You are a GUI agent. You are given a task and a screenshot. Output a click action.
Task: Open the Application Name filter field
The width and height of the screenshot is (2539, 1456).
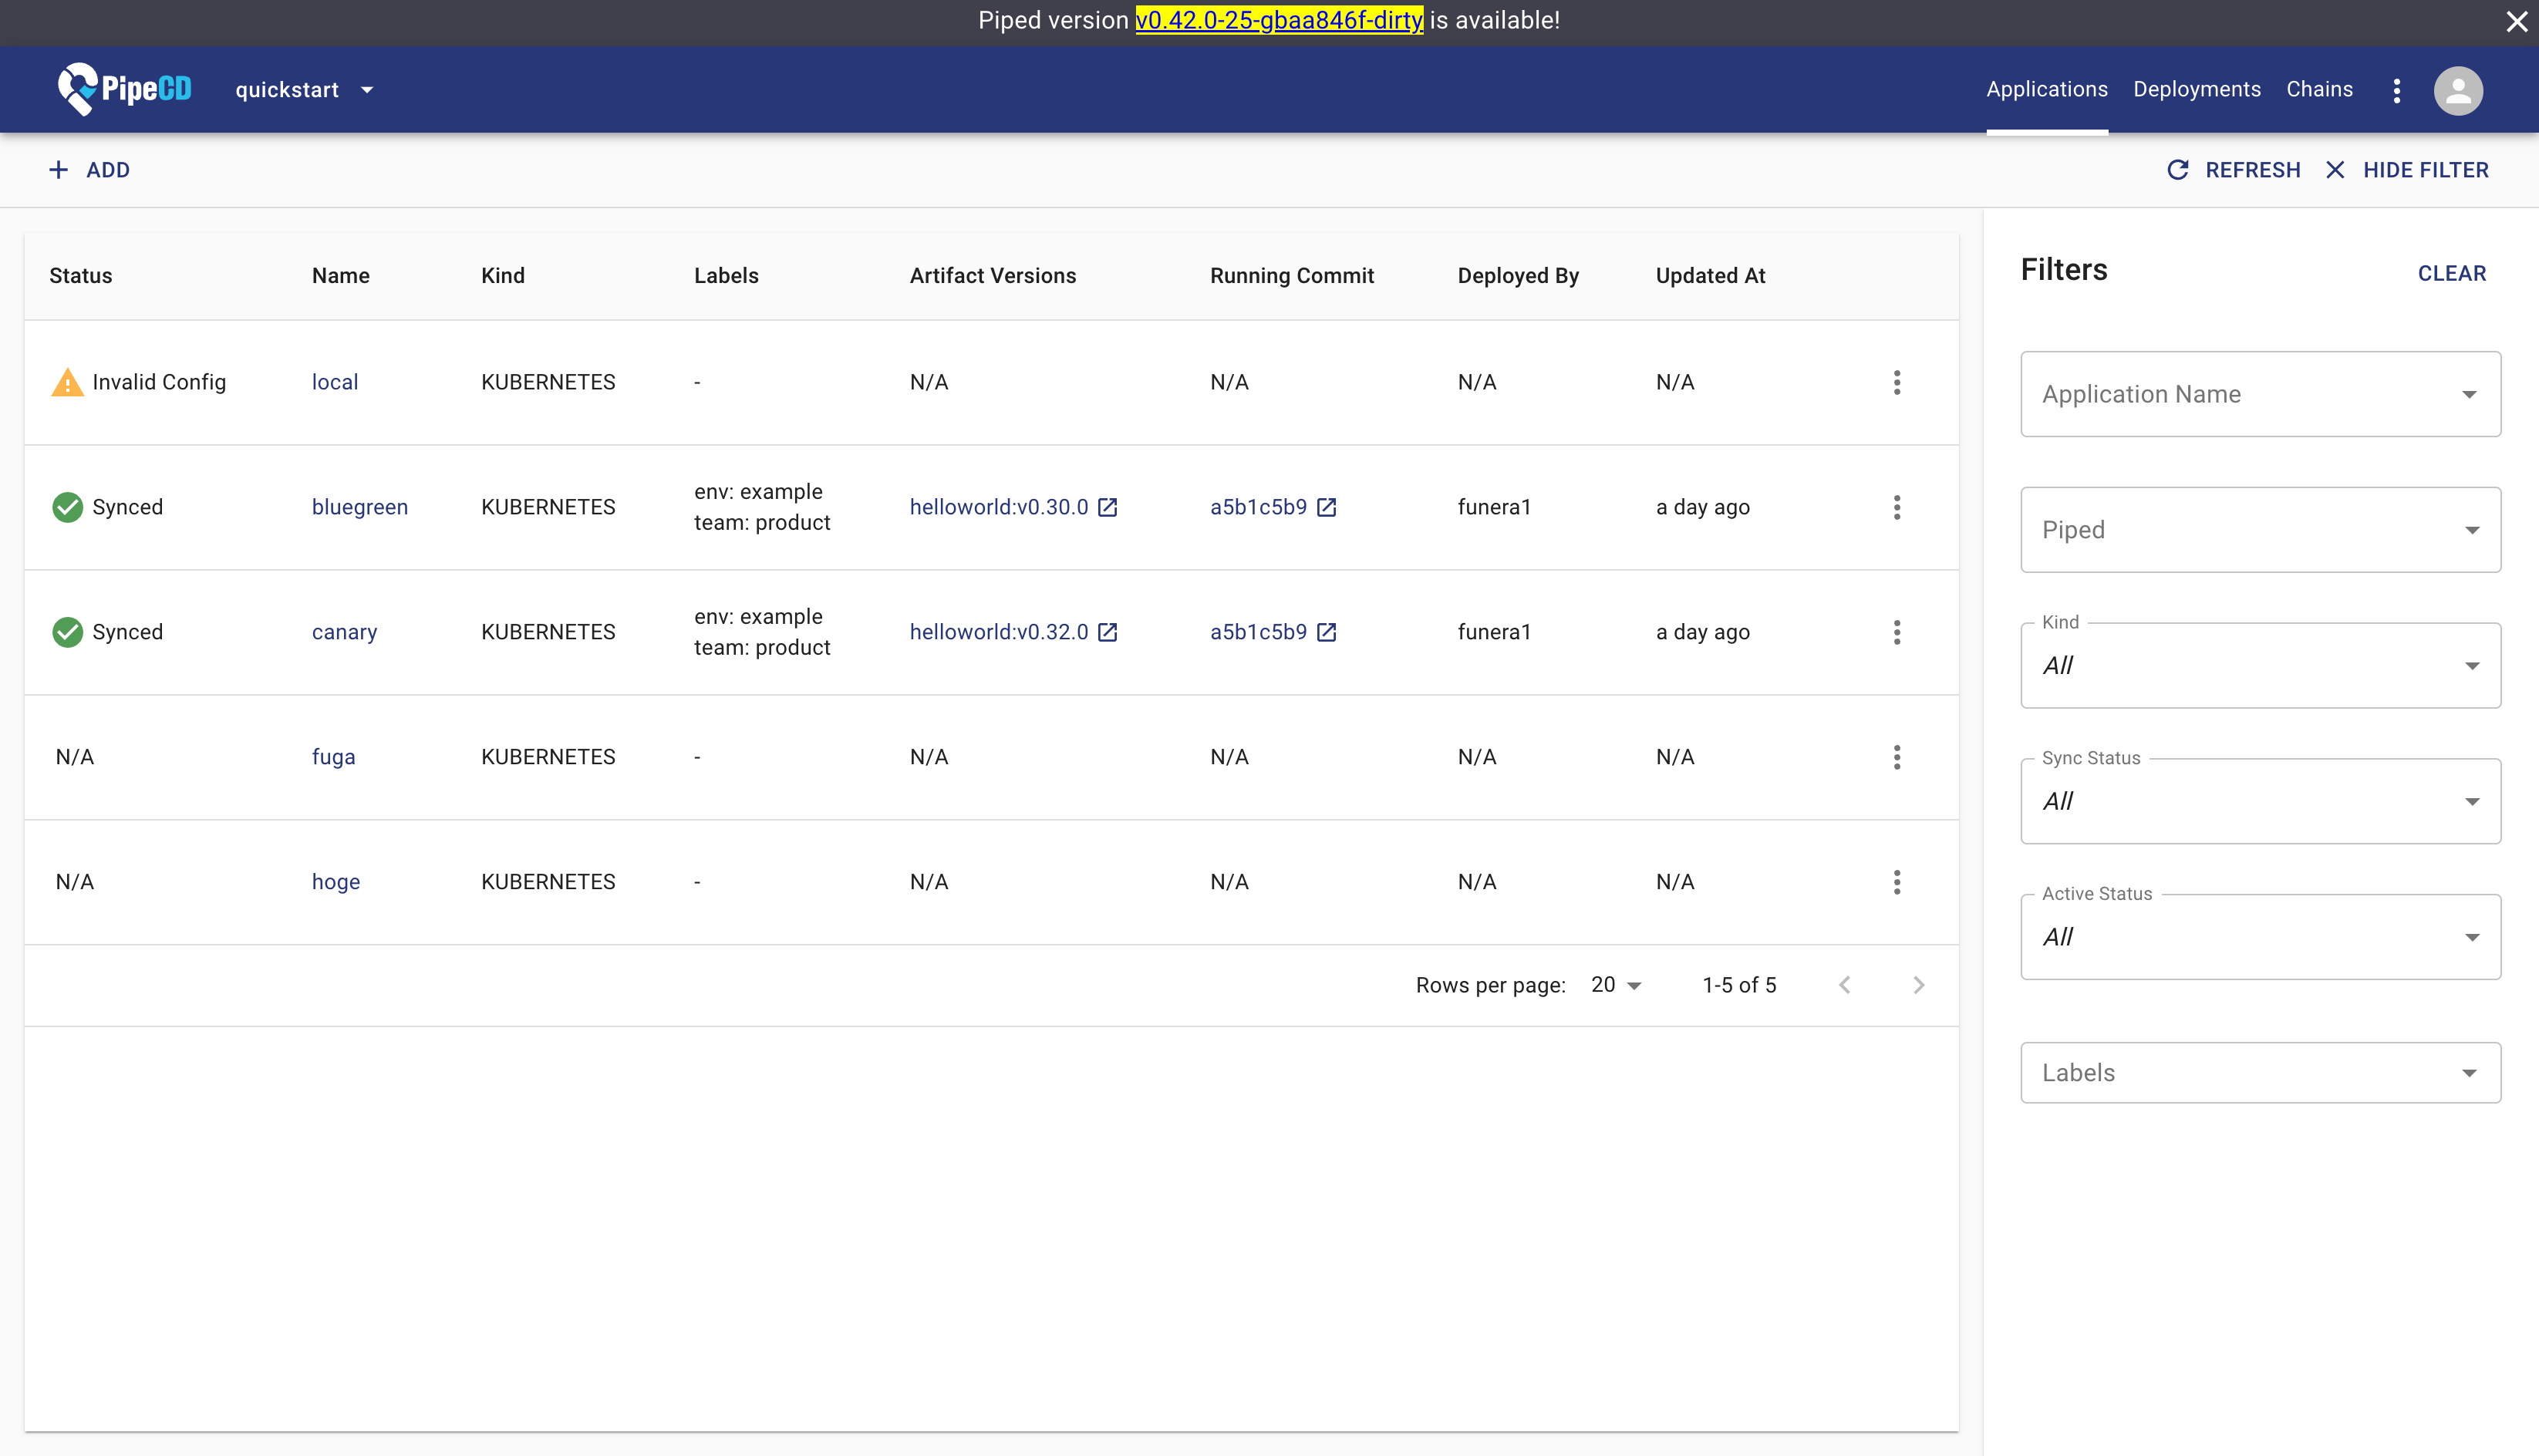click(x=2260, y=394)
